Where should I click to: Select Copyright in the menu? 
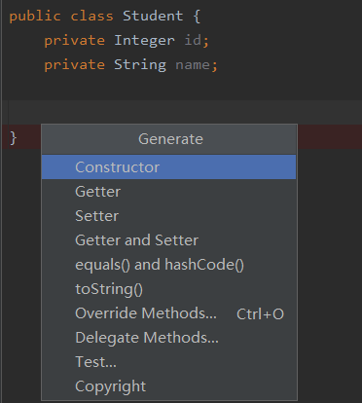tap(168, 386)
